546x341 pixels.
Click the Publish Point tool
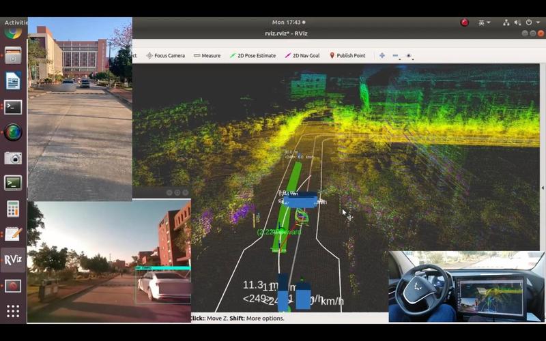click(x=347, y=55)
